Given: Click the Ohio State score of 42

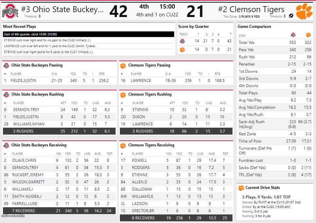Looking at the screenshot, I should [118, 12].
